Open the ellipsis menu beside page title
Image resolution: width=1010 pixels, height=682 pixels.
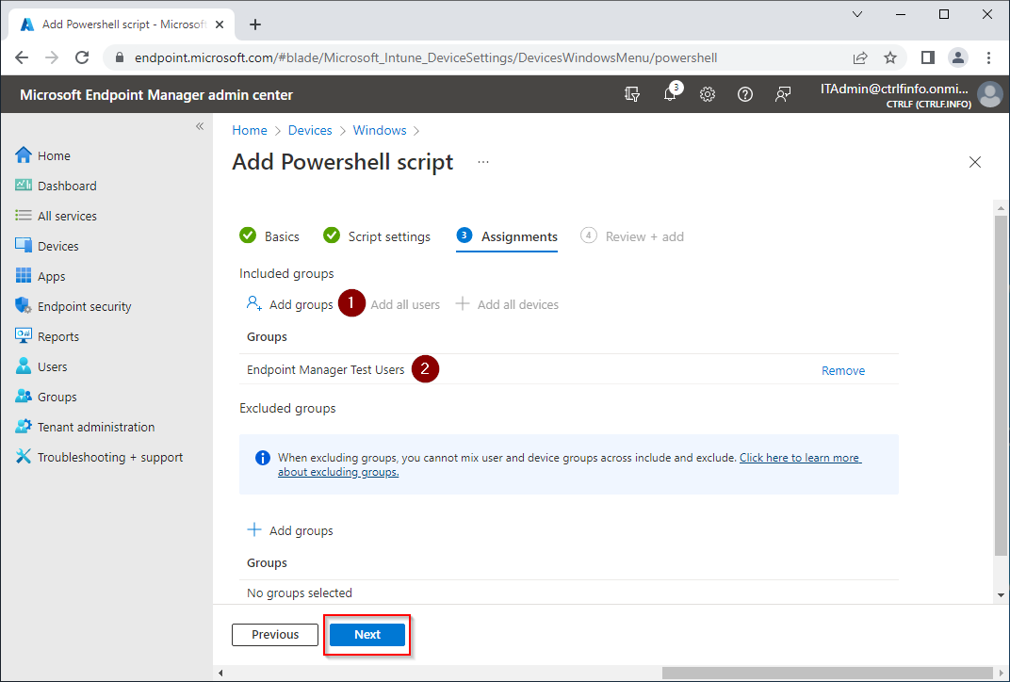[483, 162]
